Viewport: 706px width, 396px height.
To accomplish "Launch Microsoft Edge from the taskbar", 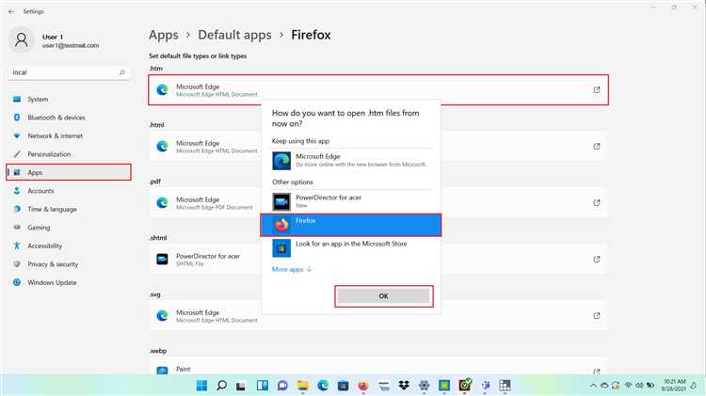I will pos(323,386).
